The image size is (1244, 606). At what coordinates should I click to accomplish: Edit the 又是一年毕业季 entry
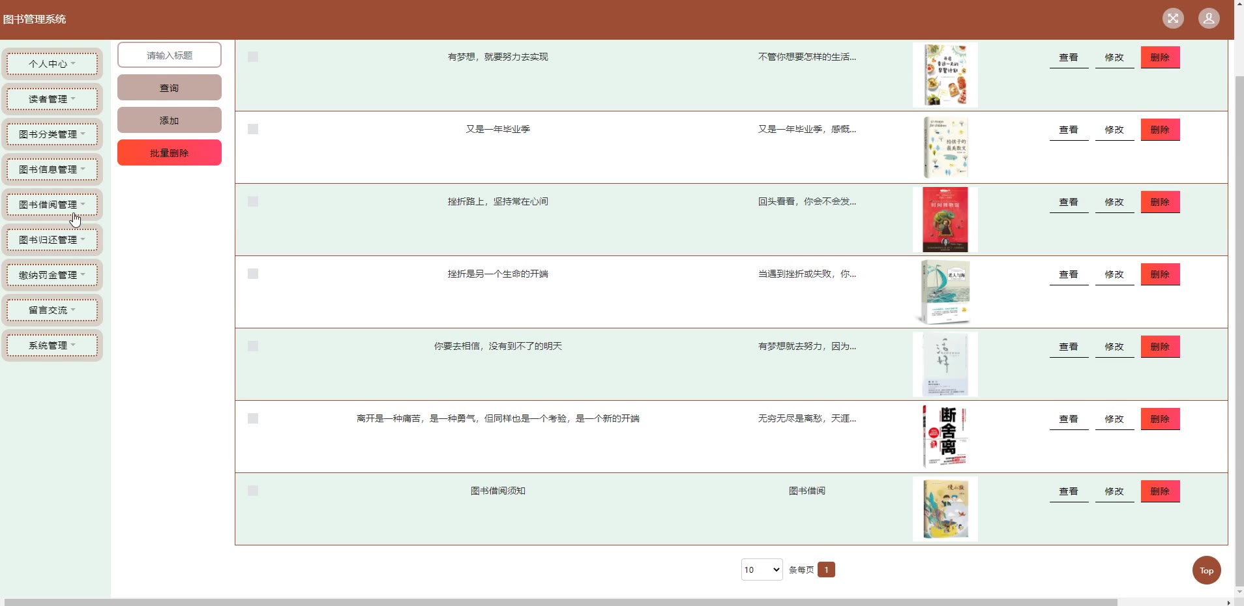pyautogui.click(x=1114, y=130)
